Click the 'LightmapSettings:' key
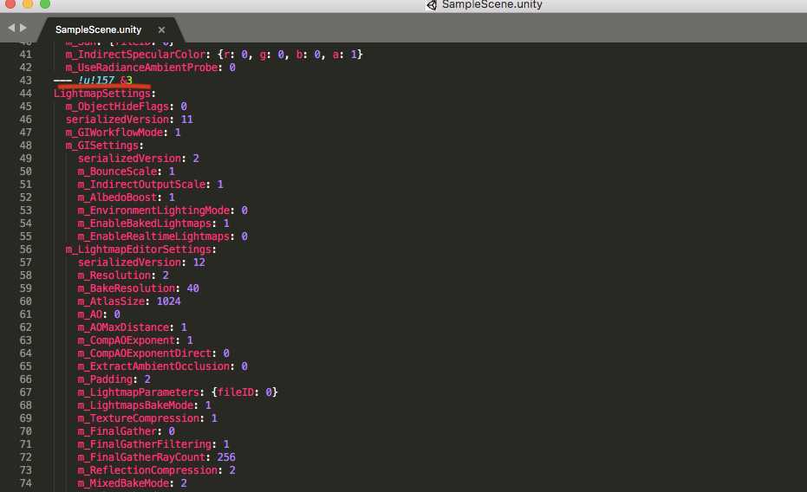Image resolution: width=807 pixels, height=492 pixels. [x=105, y=94]
